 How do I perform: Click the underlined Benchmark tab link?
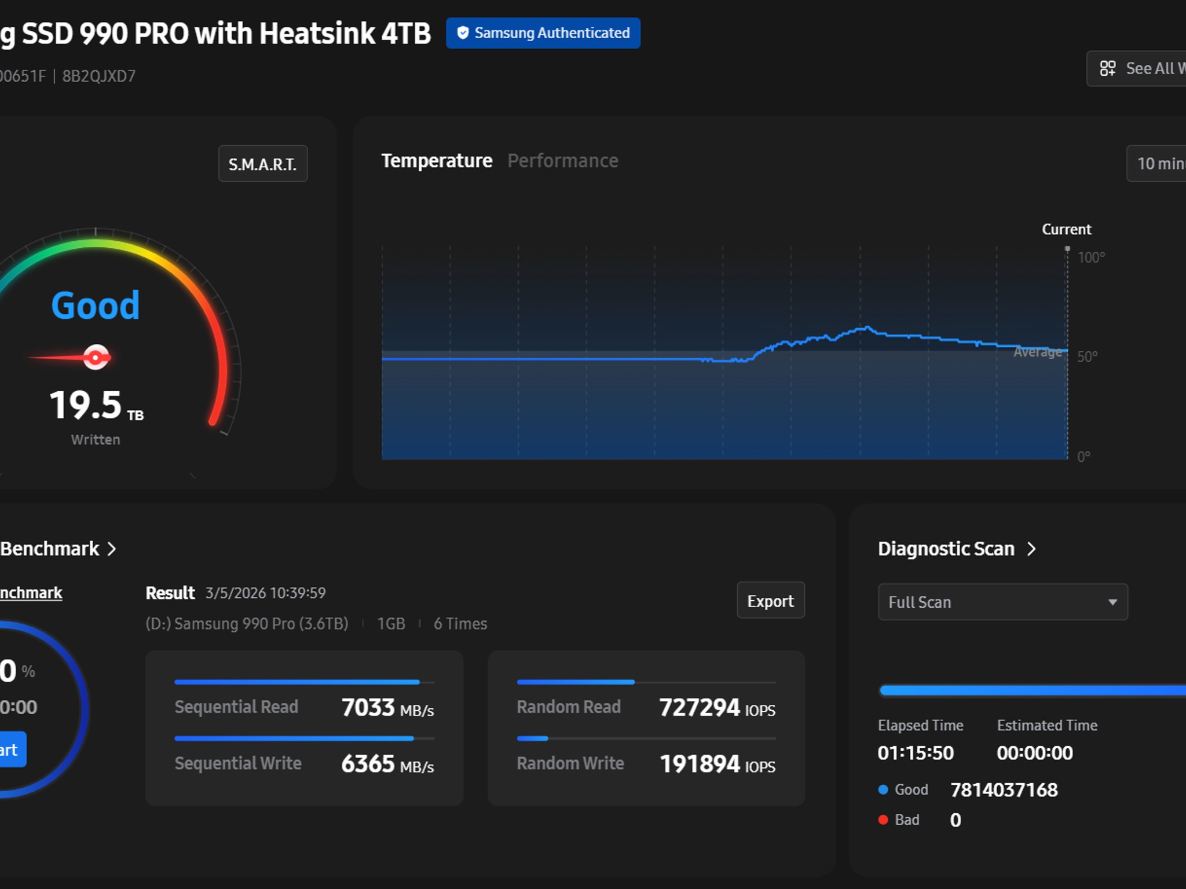click(x=31, y=593)
